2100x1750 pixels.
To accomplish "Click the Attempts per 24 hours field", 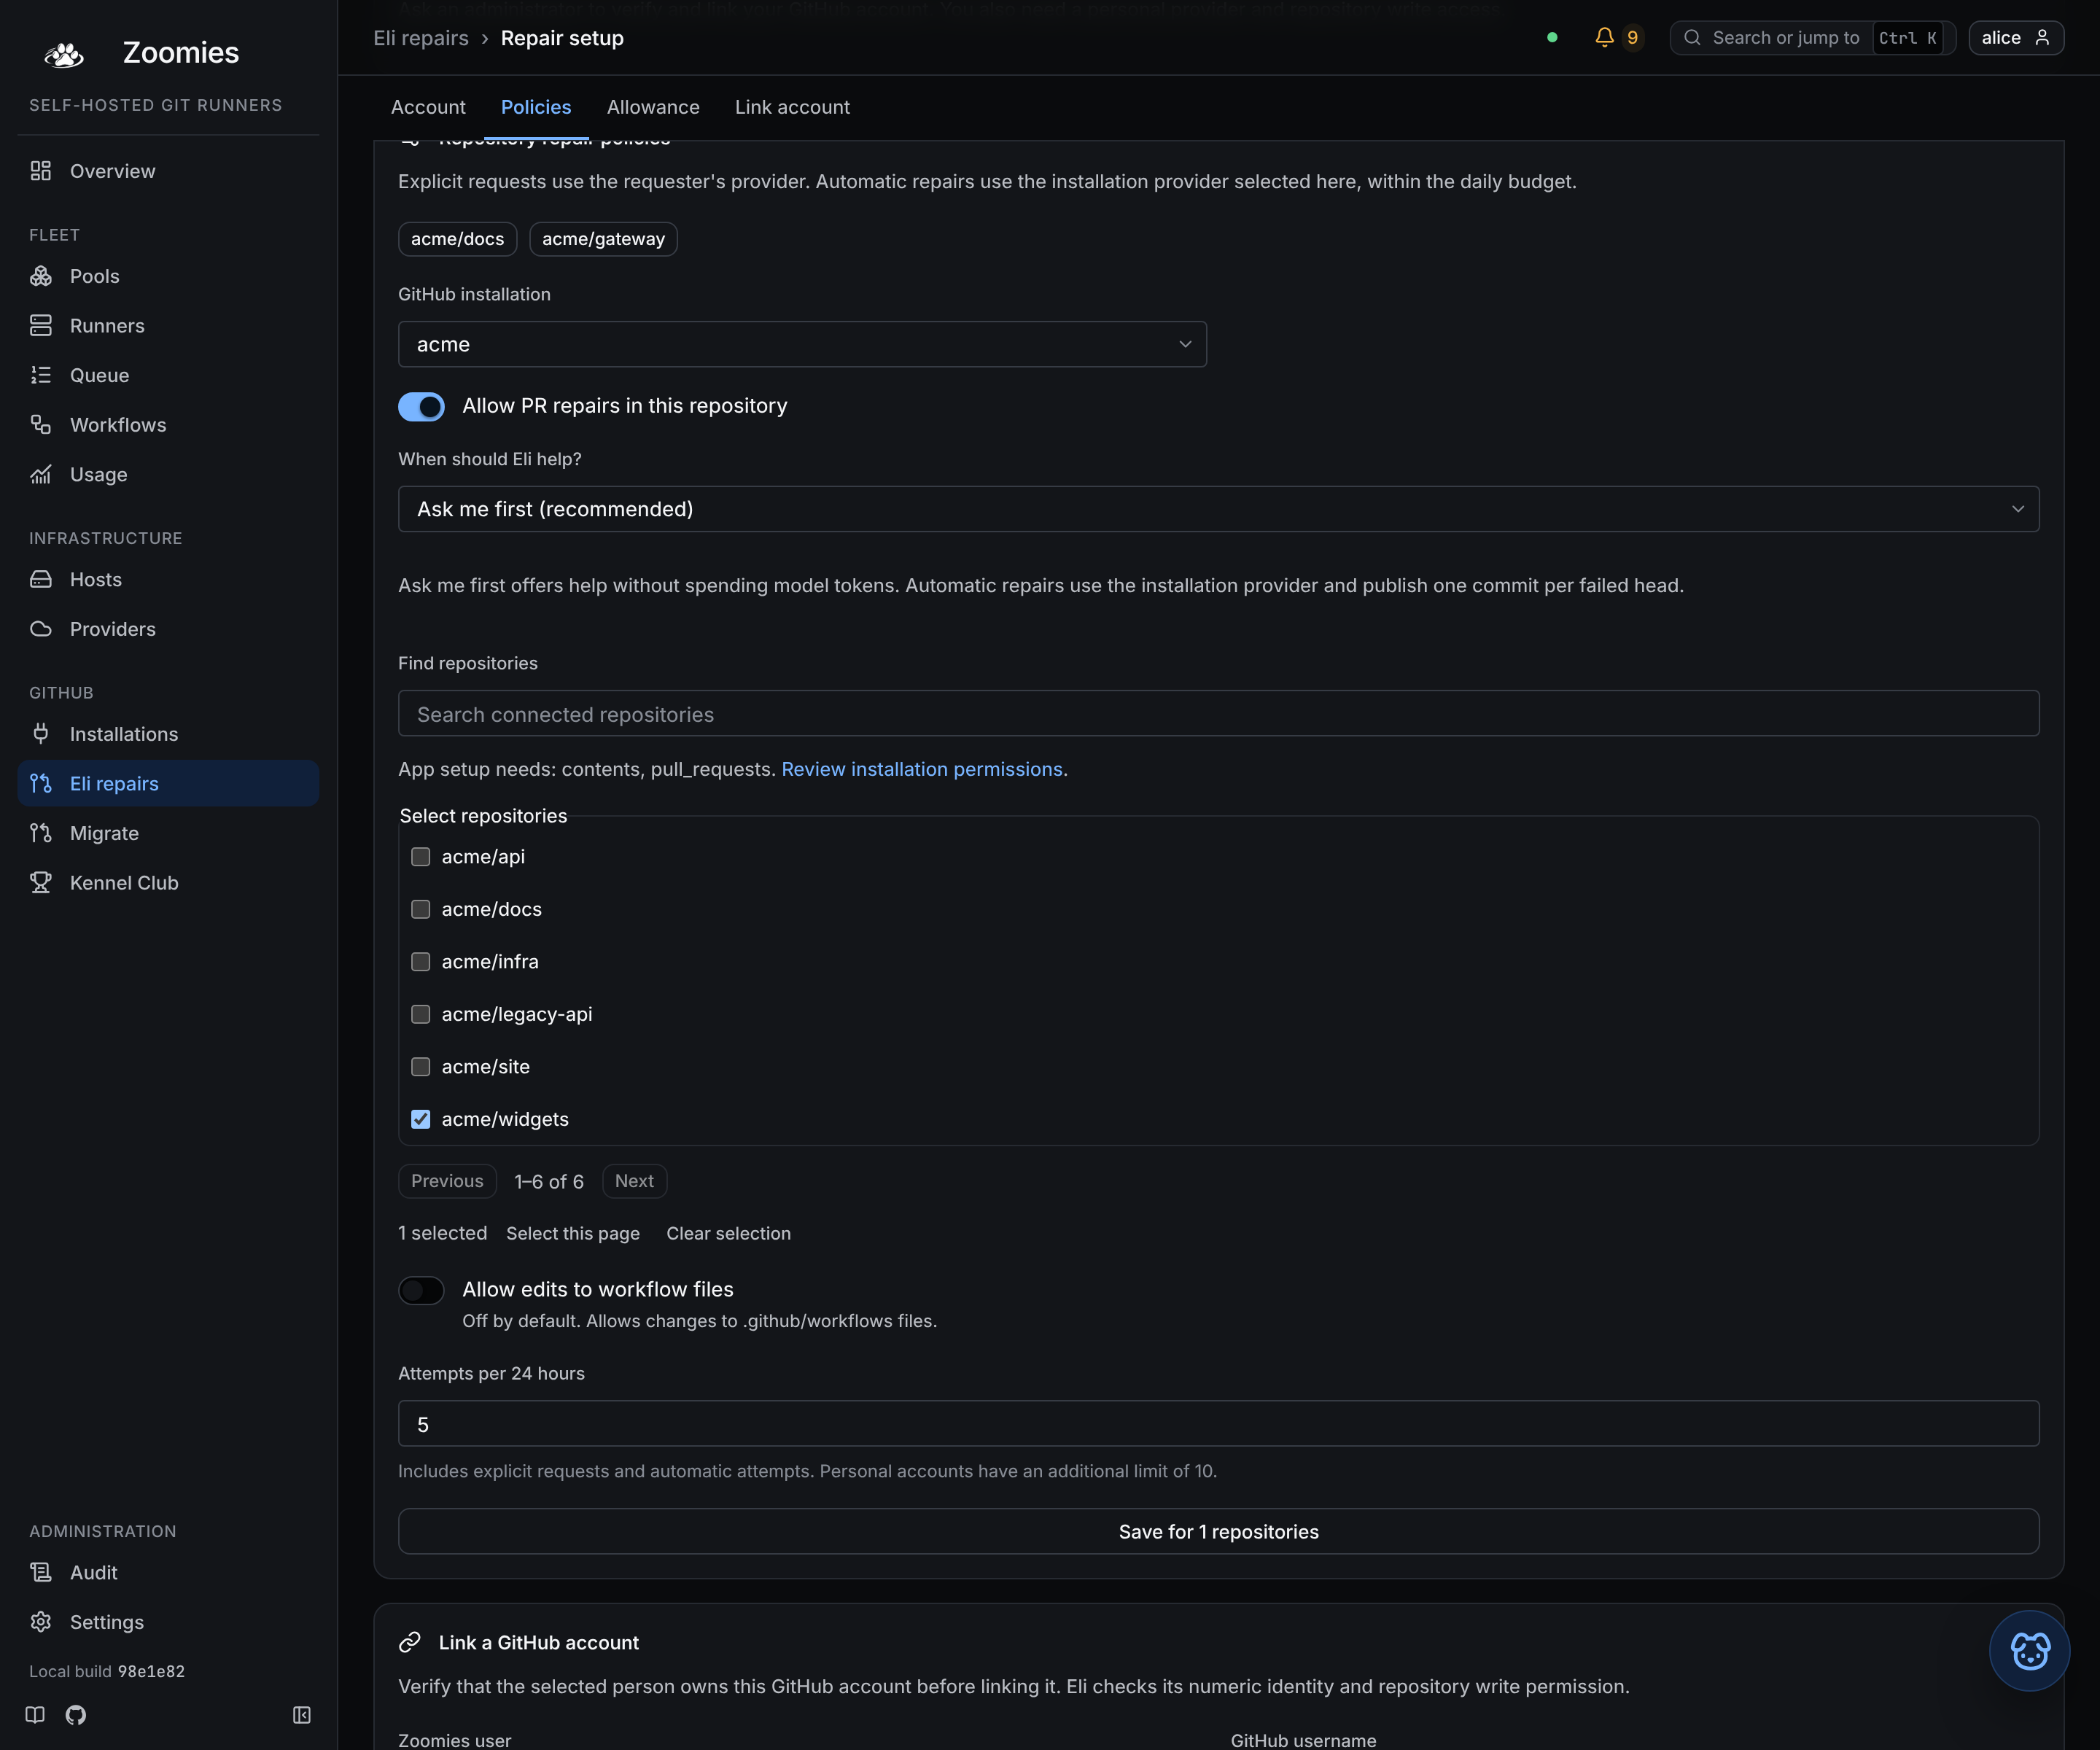I will (x=1218, y=1424).
